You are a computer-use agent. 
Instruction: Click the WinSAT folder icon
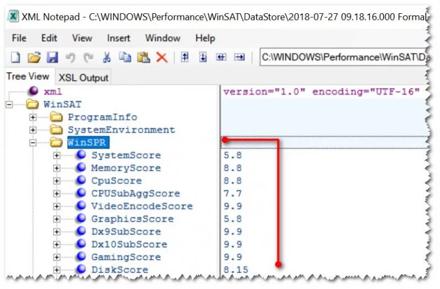point(32,104)
